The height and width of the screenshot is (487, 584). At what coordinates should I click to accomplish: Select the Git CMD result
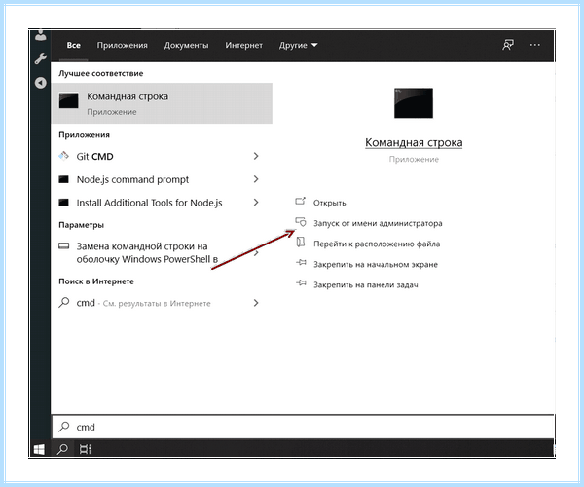coord(162,156)
